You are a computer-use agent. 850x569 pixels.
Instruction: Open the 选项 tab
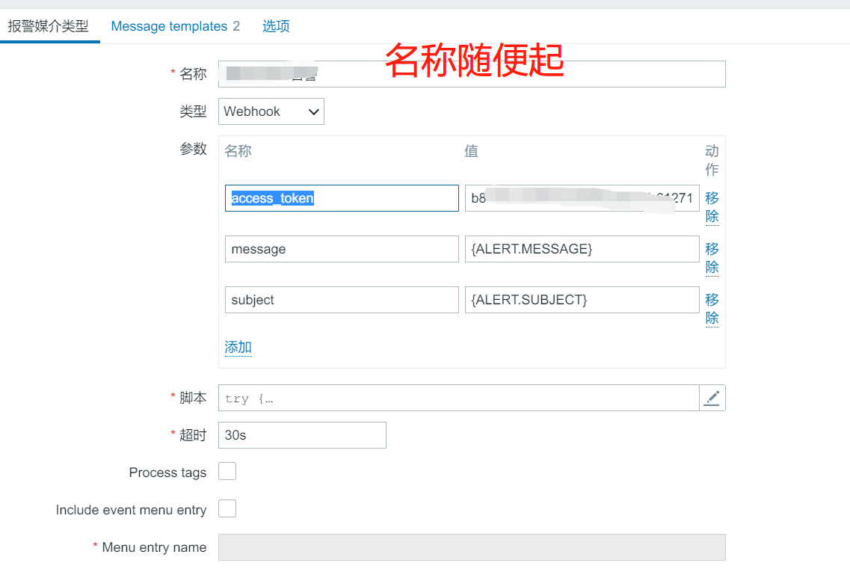pos(276,26)
